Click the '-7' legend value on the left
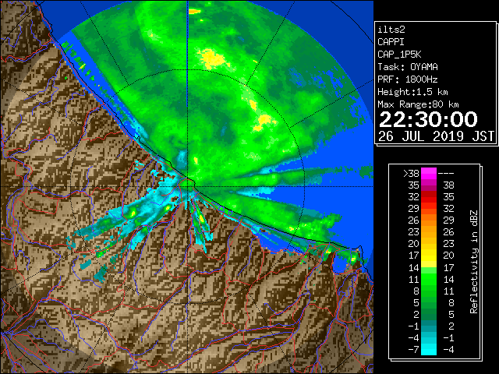Viewport: 499px width, 374px height. 414,350
